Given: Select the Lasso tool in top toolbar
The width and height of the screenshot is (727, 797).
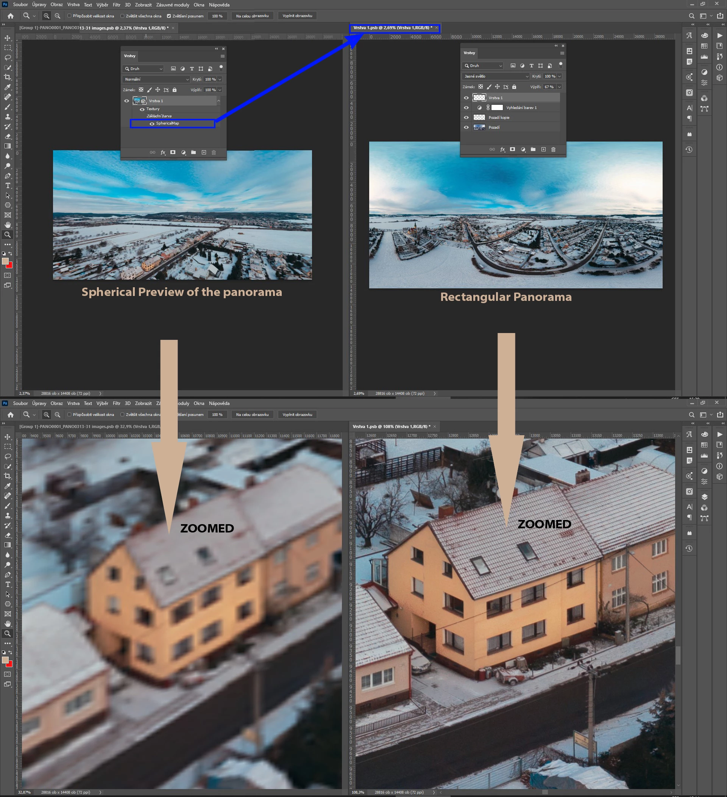Looking at the screenshot, I should (8, 57).
